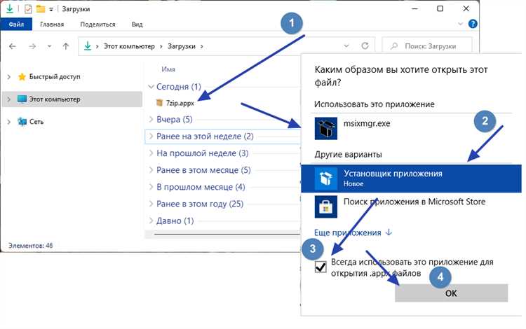This screenshot has width=526, height=329.
Task: Close the Загрузки Explorer window
Action: (x=466, y=9)
